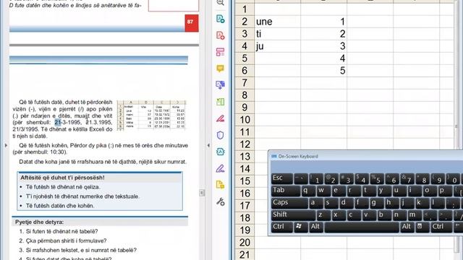463x260 pixels.
Task: Click the embedded Excel table image in the PDF
Action: (152, 115)
